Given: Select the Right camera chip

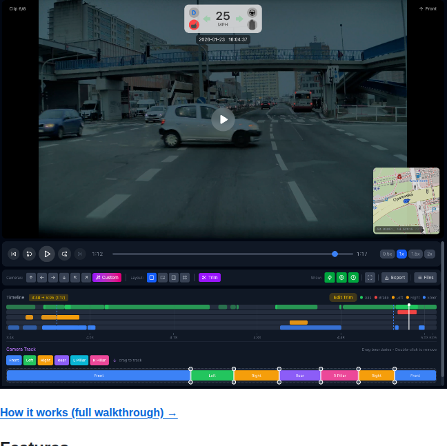Looking at the screenshot, I should click(46, 361).
